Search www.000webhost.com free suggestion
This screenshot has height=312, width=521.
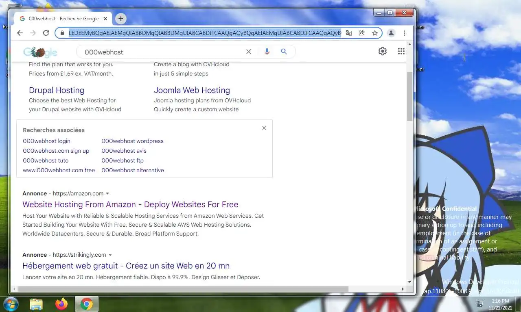(x=59, y=170)
